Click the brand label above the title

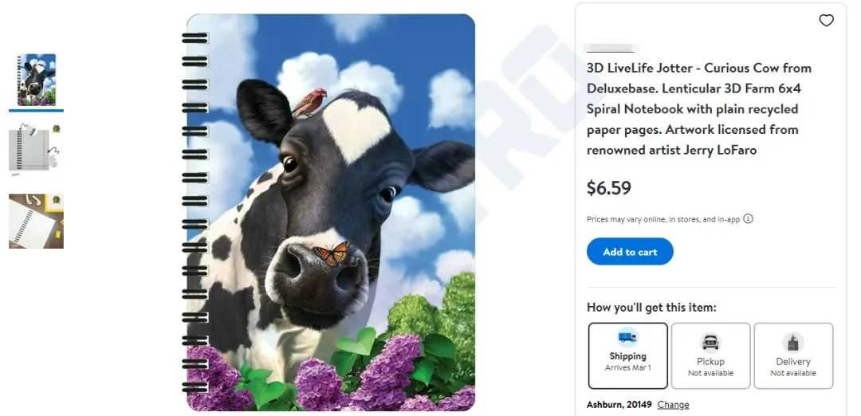click(x=610, y=48)
